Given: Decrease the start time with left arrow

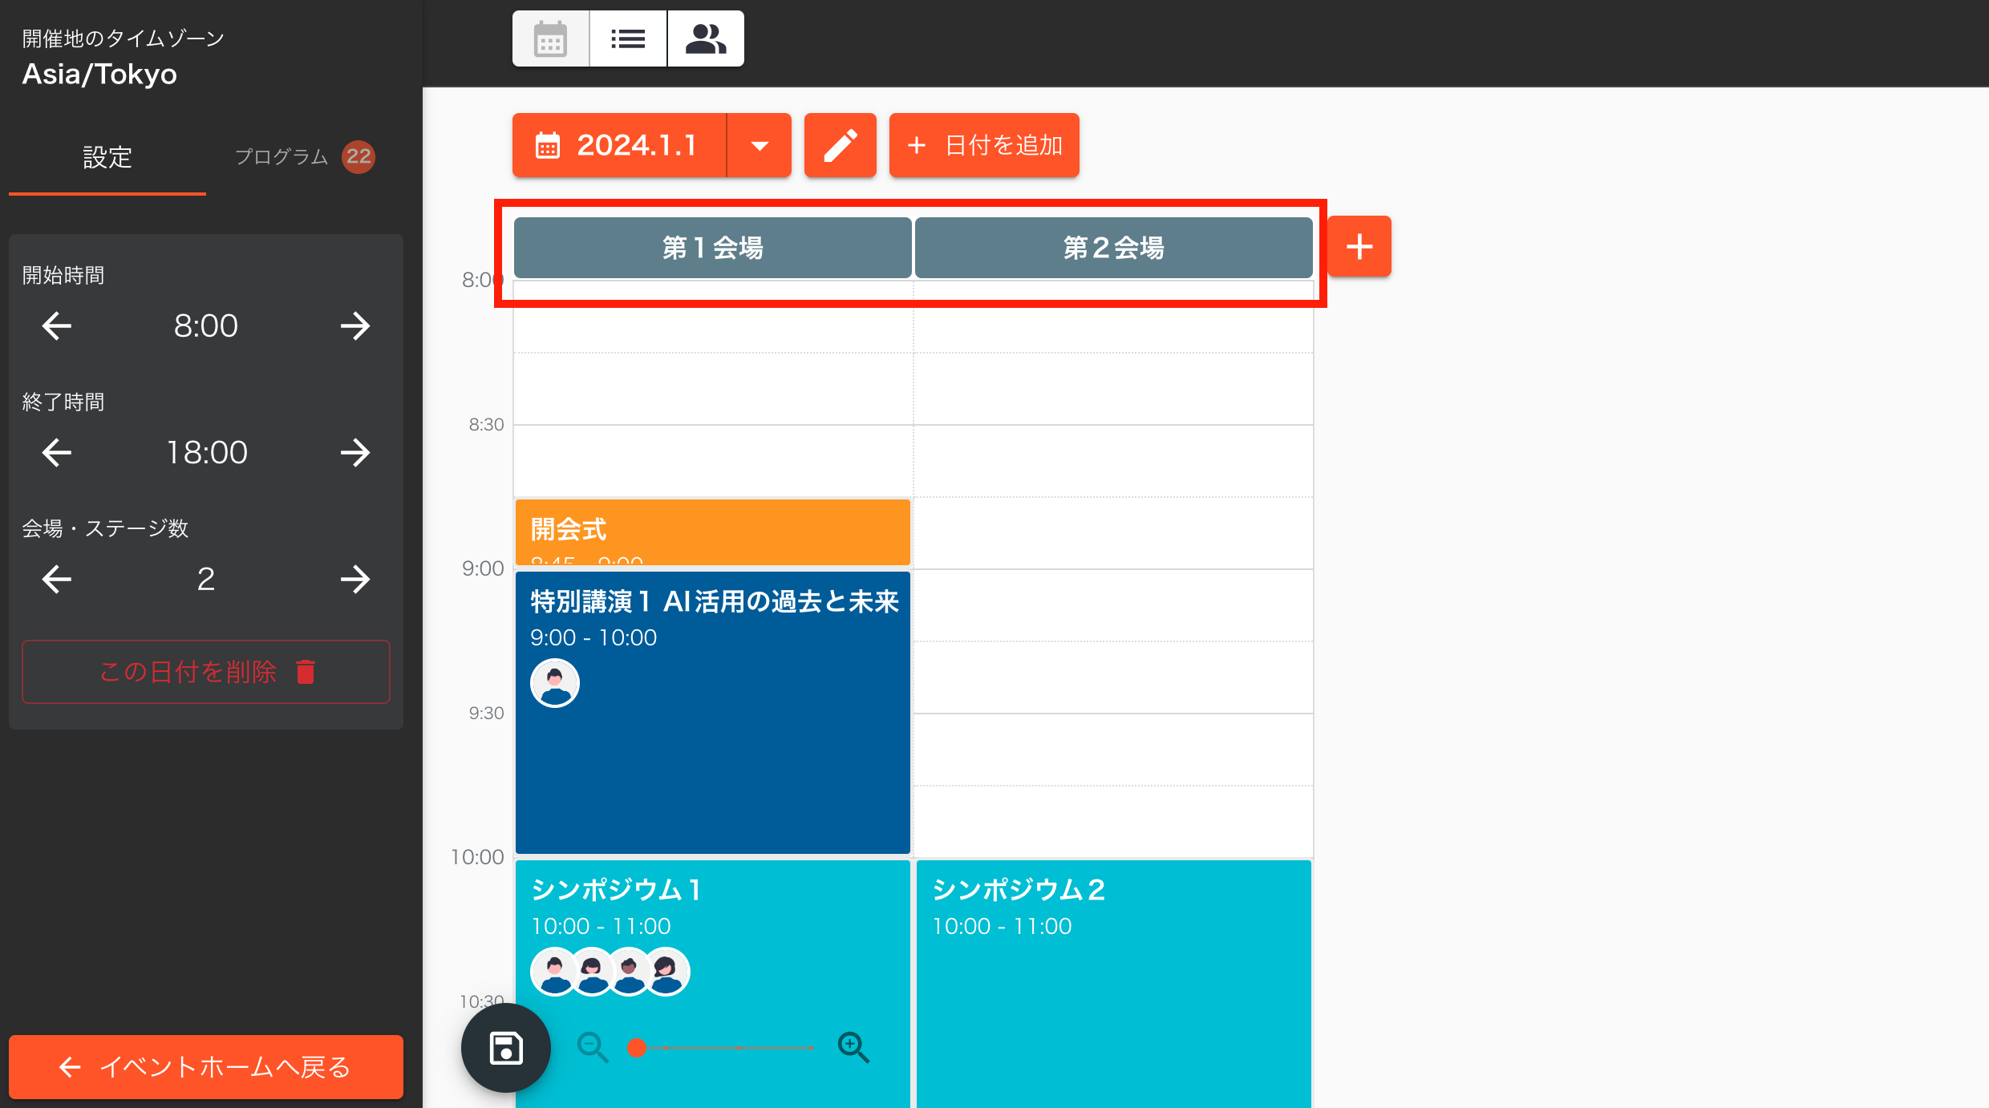Looking at the screenshot, I should point(57,326).
